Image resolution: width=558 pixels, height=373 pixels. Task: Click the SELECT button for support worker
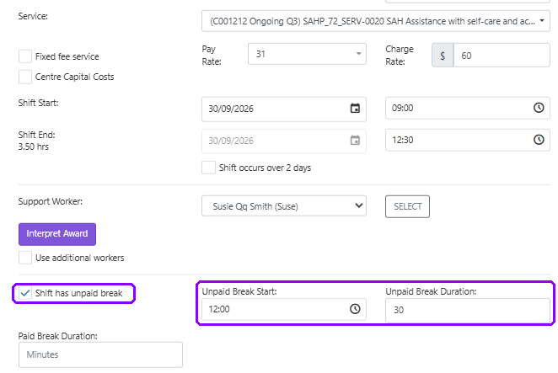[x=407, y=206]
